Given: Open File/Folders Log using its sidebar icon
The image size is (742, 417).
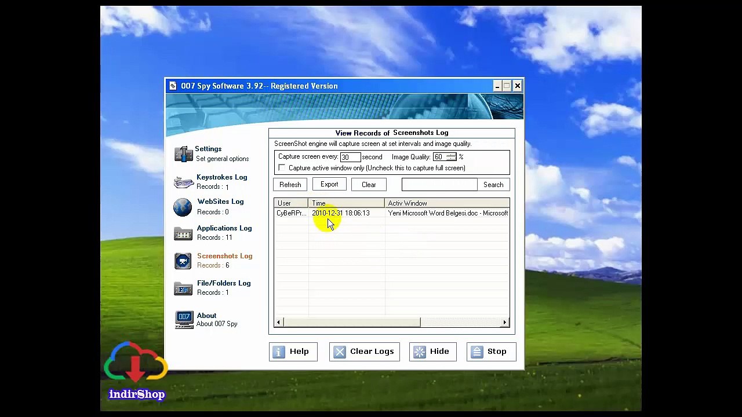Looking at the screenshot, I should 183,288.
